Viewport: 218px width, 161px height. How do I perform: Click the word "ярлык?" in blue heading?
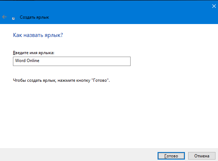pyautogui.click(x=54, y=35)
